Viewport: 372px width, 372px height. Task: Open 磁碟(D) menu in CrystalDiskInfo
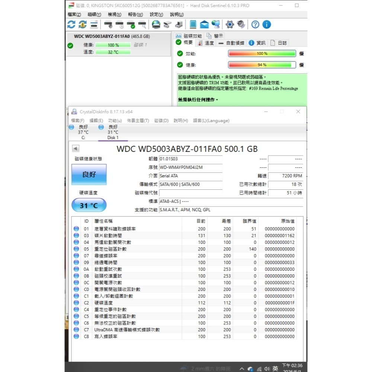[x=161, y=121]
